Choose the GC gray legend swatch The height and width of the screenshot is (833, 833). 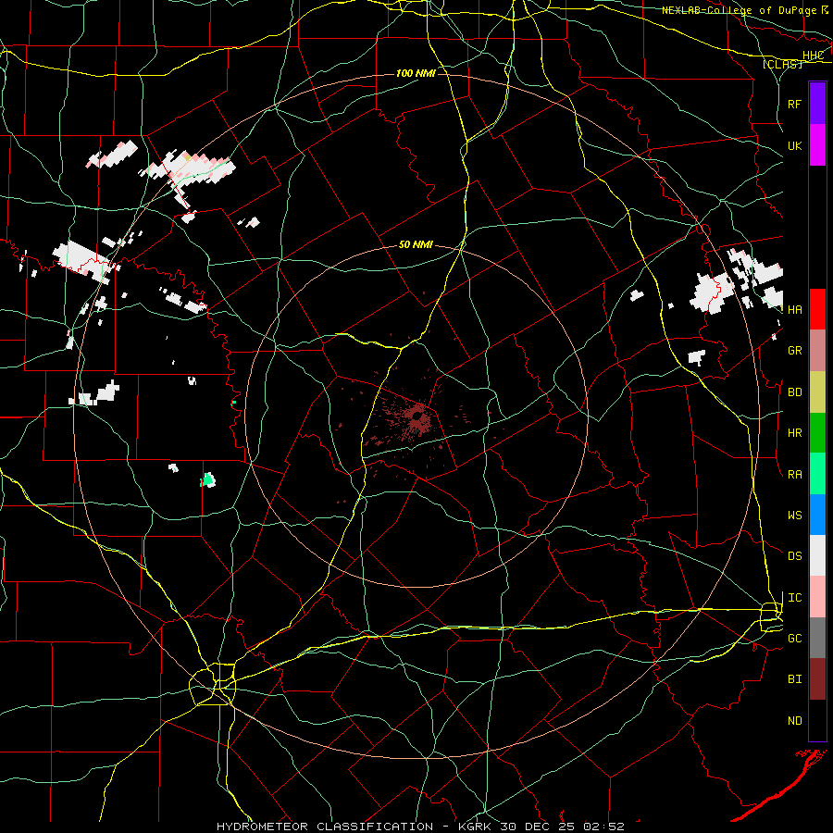point(817,638)
